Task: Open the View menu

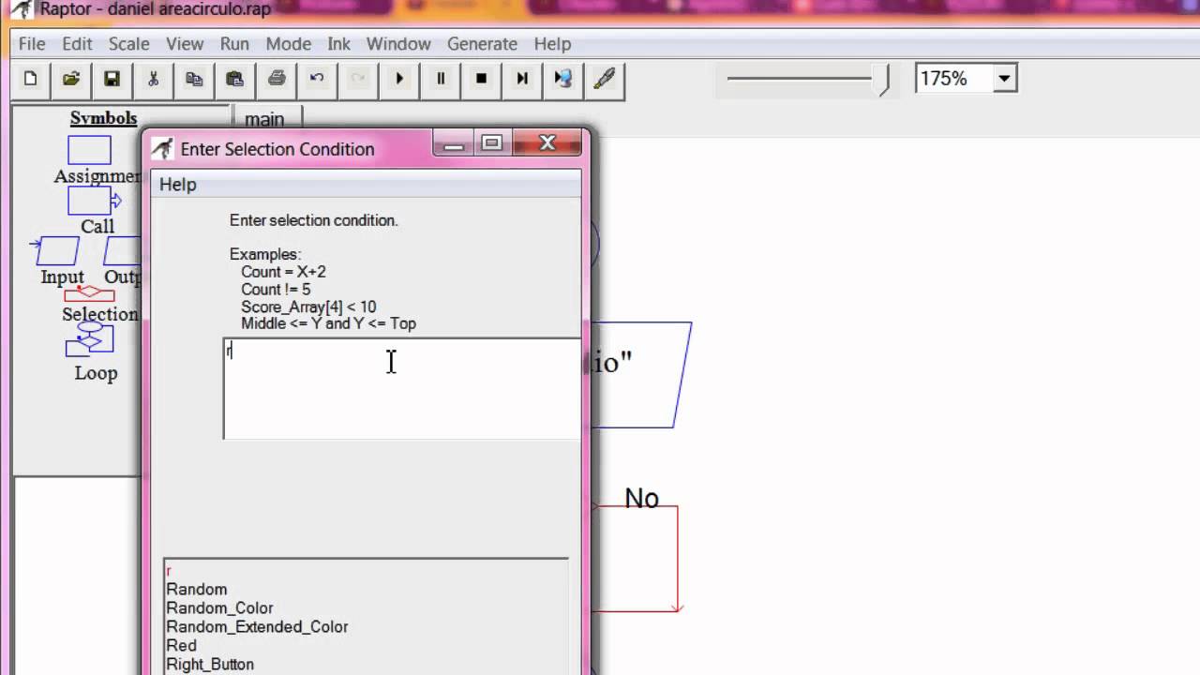Action: click(x=185, y=44)
